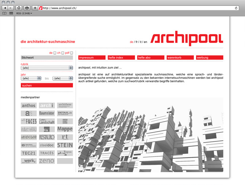Open the RSS (1348) bookmarks menu
245x185 pixels.
24,13
